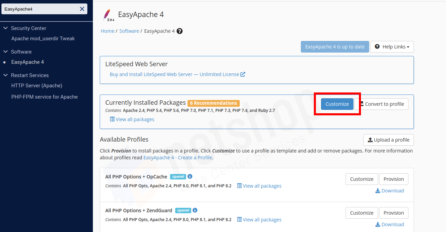Image resolution: width=446 pixels, height=232 pixels.
Task: Click list icon beside ZendGuard View all packages
Action: (x=239, y=219)
